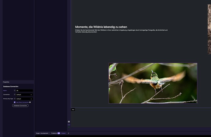This screenshot has height=137, width=211.
Task: Click the horizontal bar icon below the grid icon
Action: click(69, 125)
